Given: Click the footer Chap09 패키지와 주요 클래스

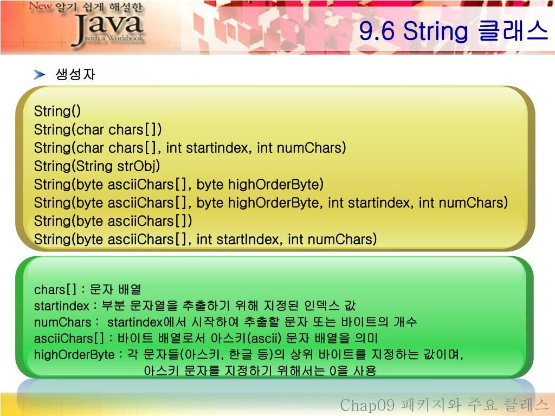Looking at the screenshot, I should coord(444,405).
